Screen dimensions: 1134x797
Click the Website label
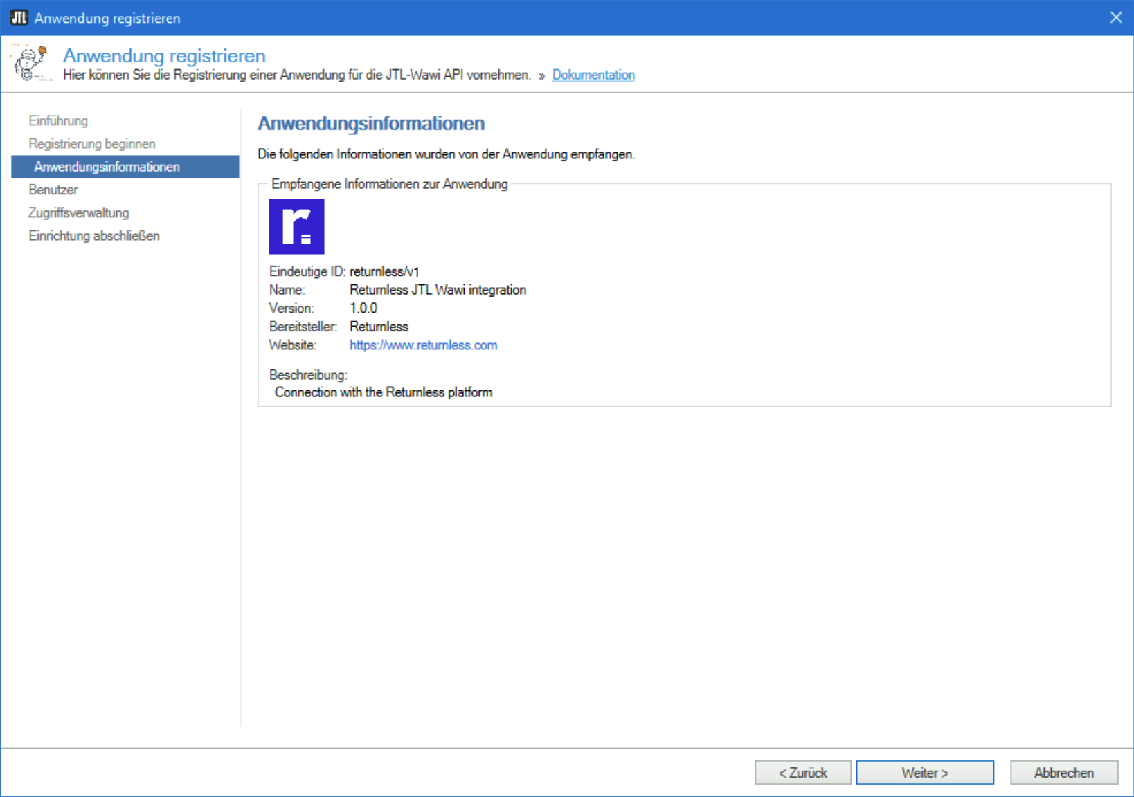pos(293,345)
